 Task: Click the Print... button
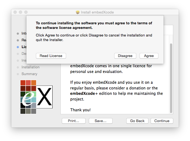[74, 121]
